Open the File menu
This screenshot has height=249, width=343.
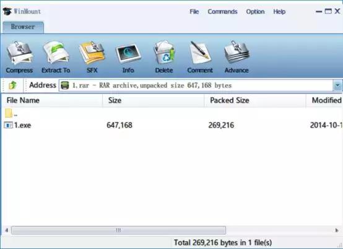click(194, 12)
